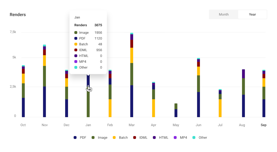Click the dark red IDML dot in bottom legend
Image resolution: width=277 pixels, height=152 pixels.
[135, 138]
